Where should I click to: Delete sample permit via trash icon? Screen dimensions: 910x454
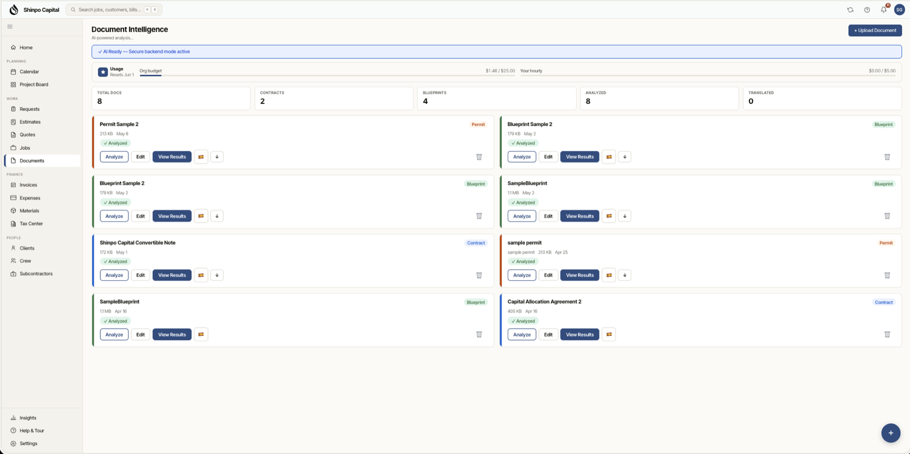pyautogui.click(x=887, y=275)
